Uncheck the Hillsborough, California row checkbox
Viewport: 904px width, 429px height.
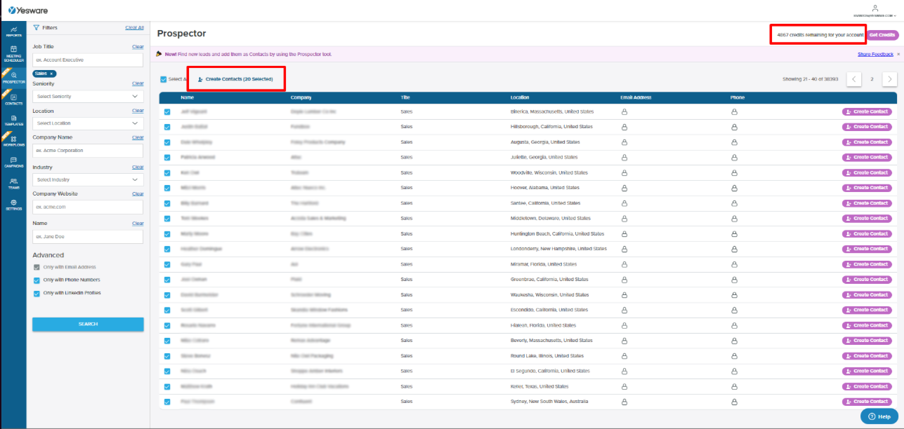(x=167, y=127)
